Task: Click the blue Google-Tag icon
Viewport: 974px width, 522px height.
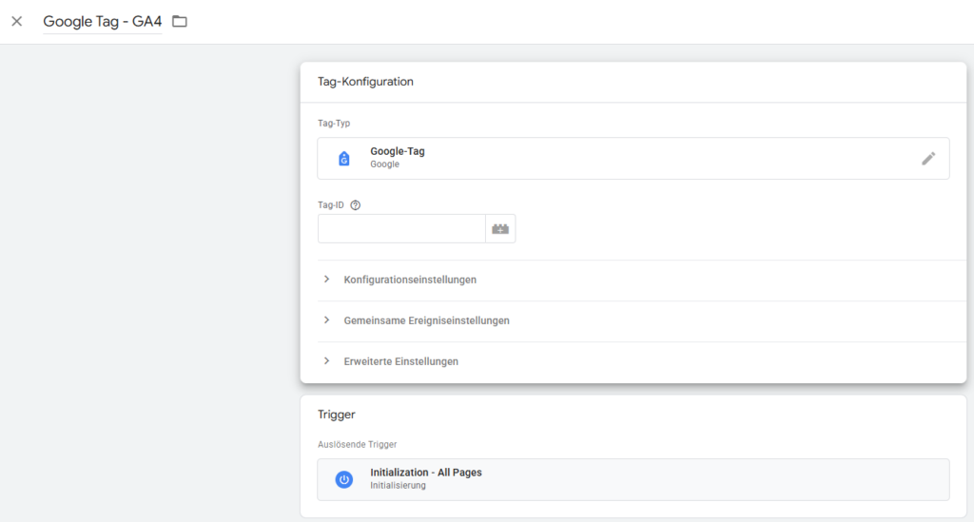Action: pyautogui.click(x=343, y=159)
